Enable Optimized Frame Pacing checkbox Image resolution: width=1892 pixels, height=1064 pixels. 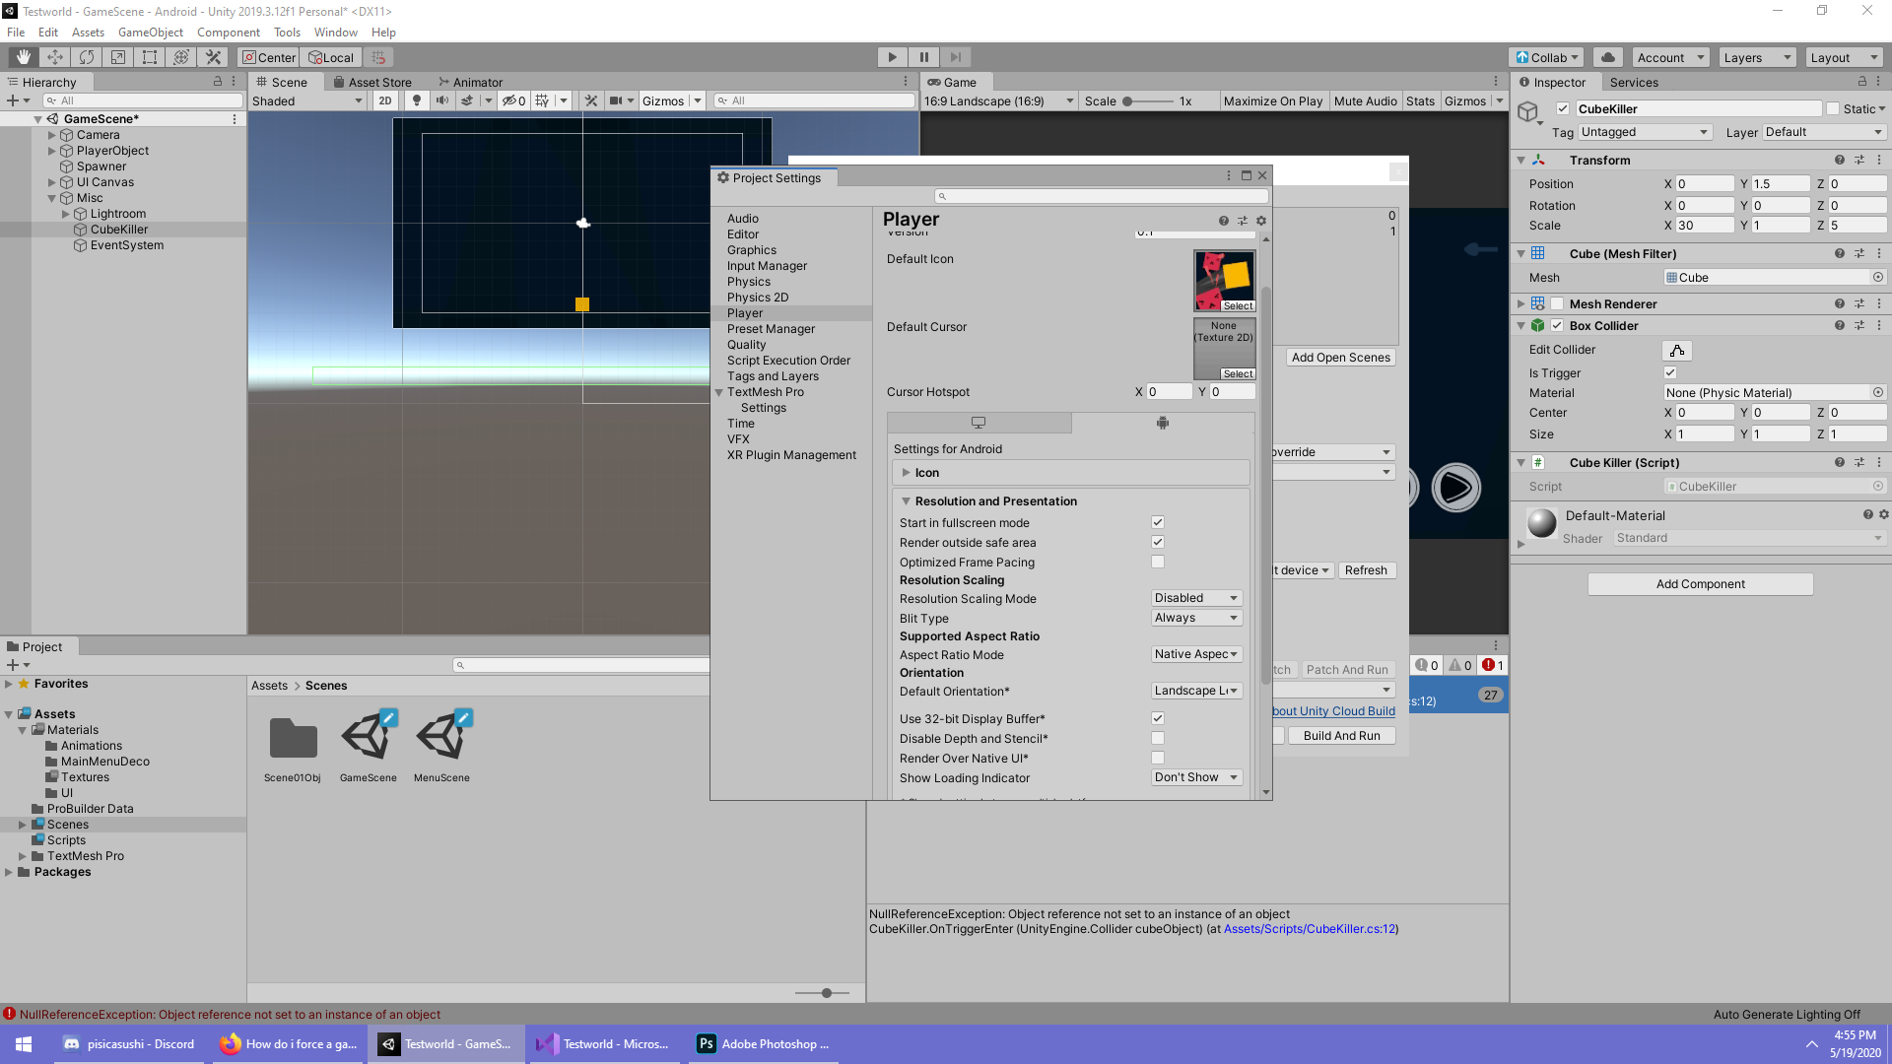click(x=1158, y=562)
